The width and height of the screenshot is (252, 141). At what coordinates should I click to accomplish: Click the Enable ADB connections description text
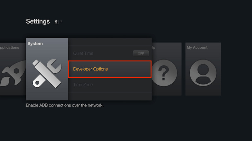65,105
